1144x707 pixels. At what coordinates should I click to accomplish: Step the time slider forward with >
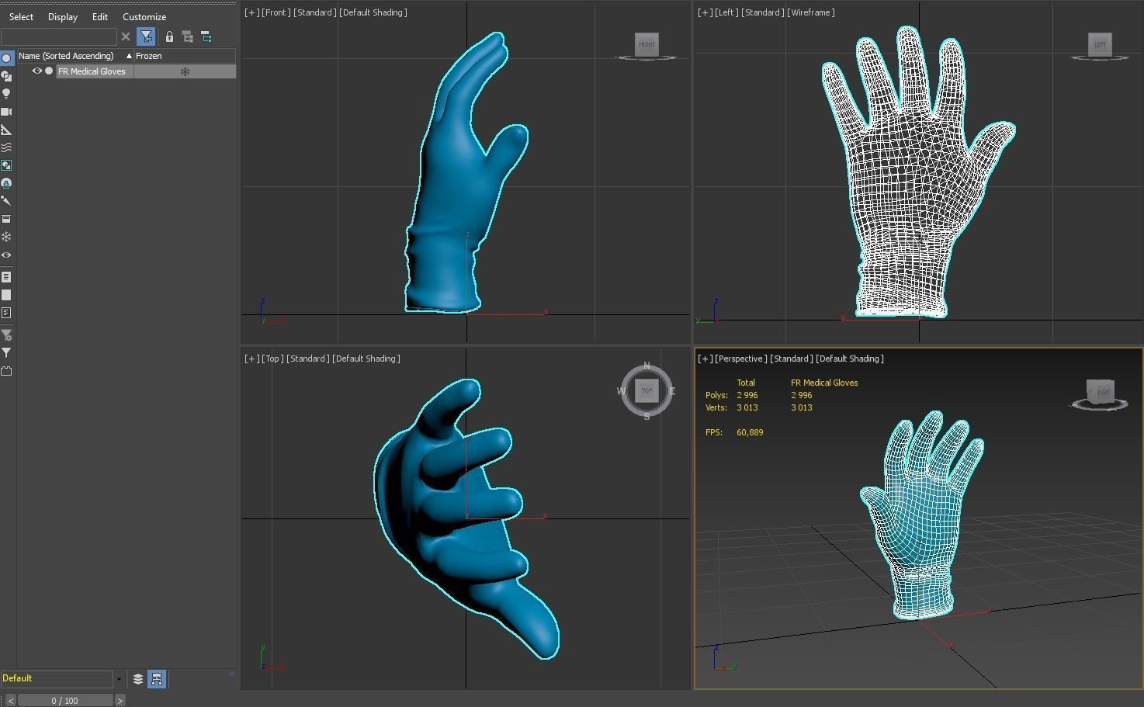tap(120, 700)
